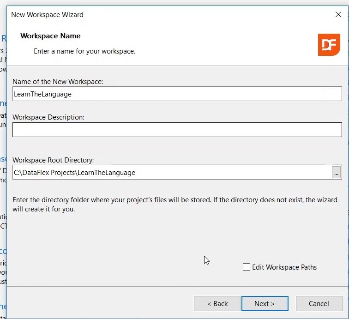The width and height of the screenshot is (349, 319).
Task: Click the 'Name of the New Workspace:' label
Action: (58, 81)
